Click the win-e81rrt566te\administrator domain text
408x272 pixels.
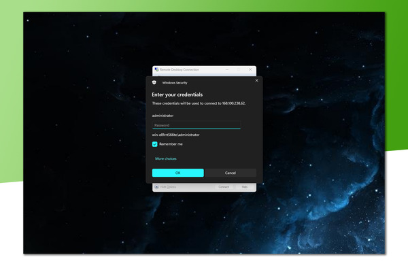point(176,135)
